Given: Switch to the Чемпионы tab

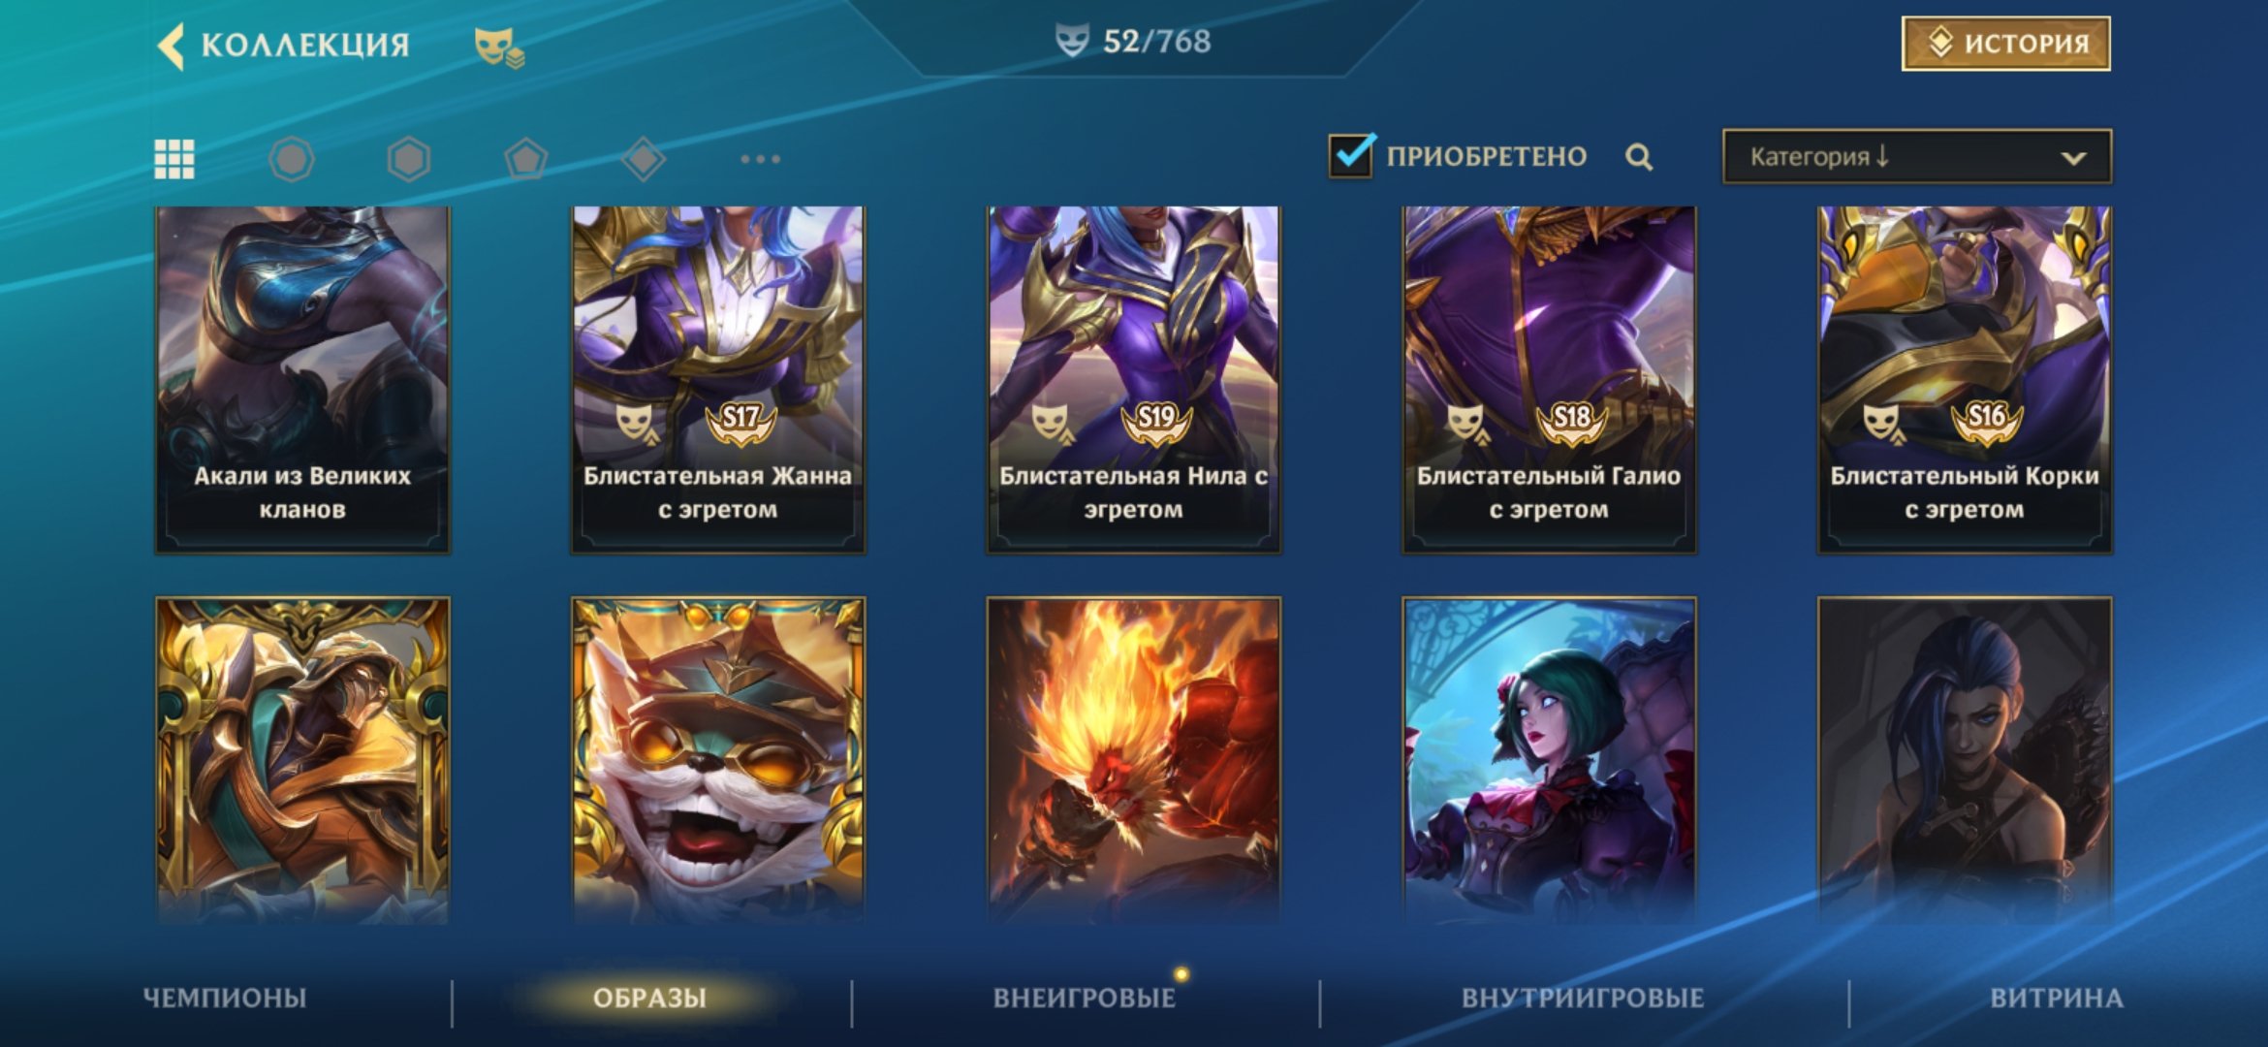Looking at the screenshot, I should (225, 998).
